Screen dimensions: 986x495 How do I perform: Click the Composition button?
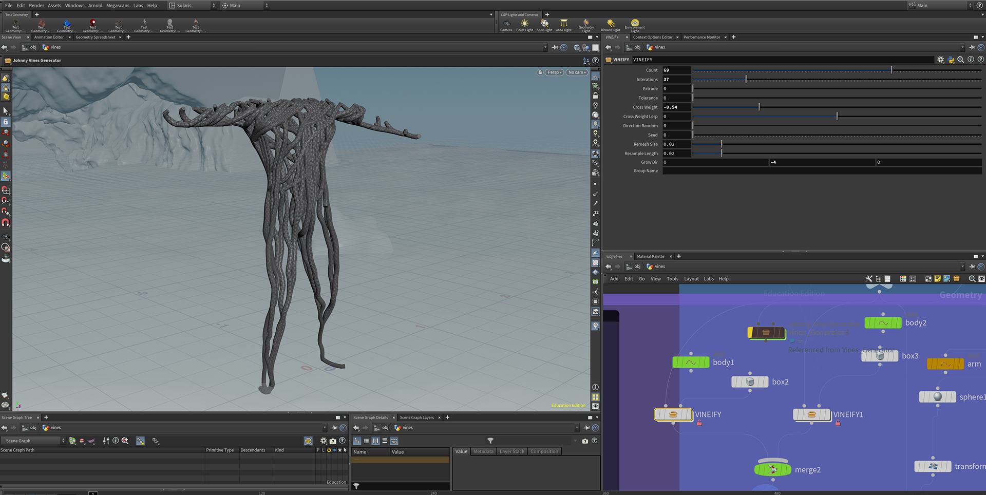point(544,452)
